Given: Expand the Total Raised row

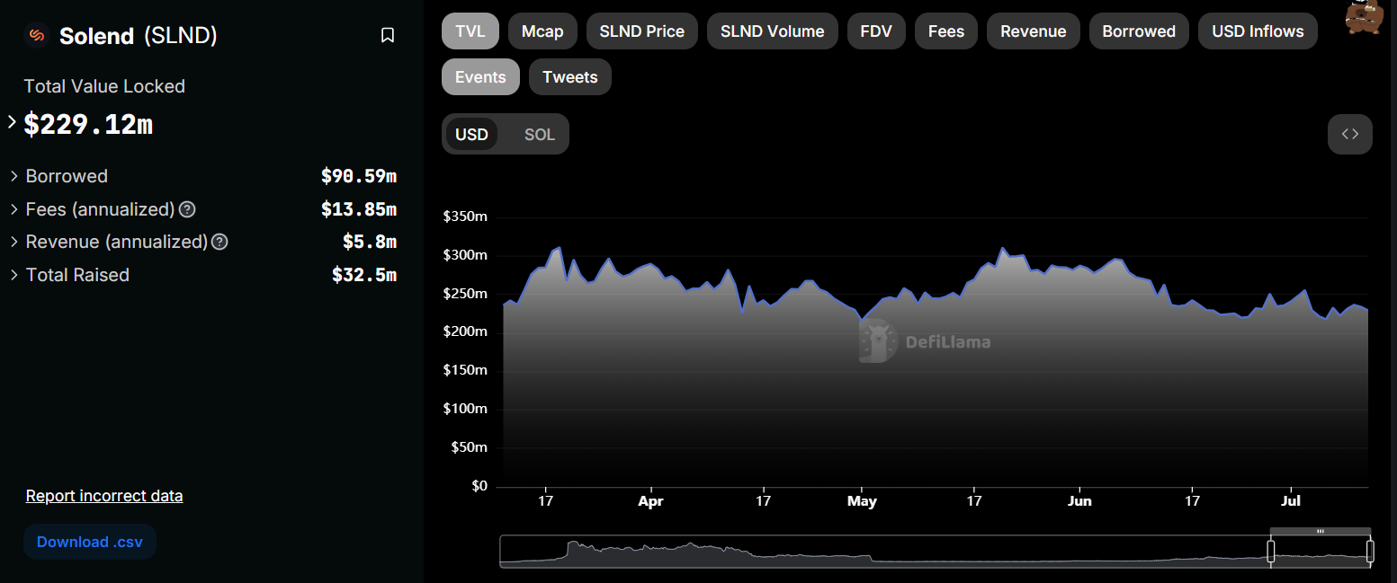Looking at the screenshot, I should click(x=14, y=275).
